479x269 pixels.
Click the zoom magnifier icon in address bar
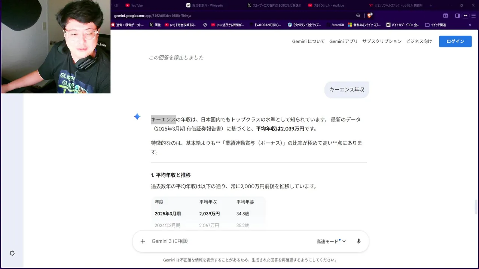[x=358, y=16]
